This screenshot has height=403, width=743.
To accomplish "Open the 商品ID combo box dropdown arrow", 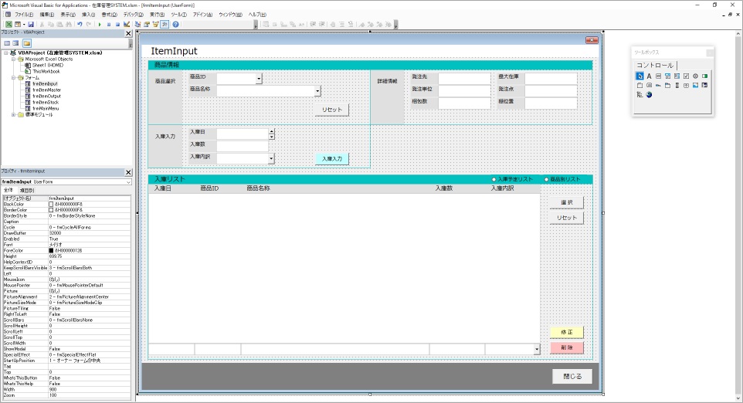I will coord(259,79).
